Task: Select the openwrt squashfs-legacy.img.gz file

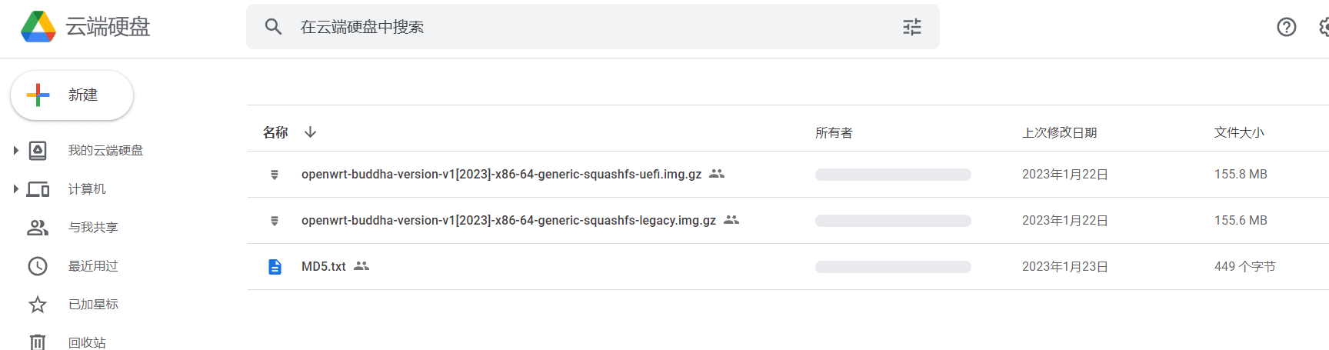Action: (x=508, y=221)
